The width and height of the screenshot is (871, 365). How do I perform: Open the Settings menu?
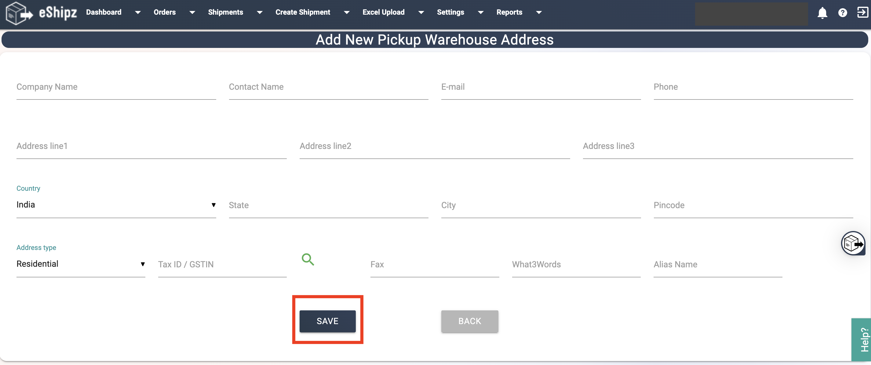point(450,12)
